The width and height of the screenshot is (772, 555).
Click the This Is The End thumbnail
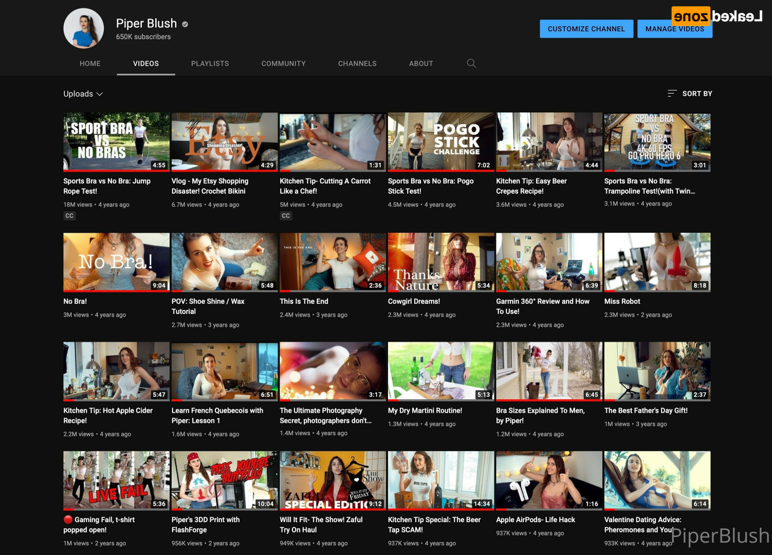pyautogui.click(x=333, y=262)
